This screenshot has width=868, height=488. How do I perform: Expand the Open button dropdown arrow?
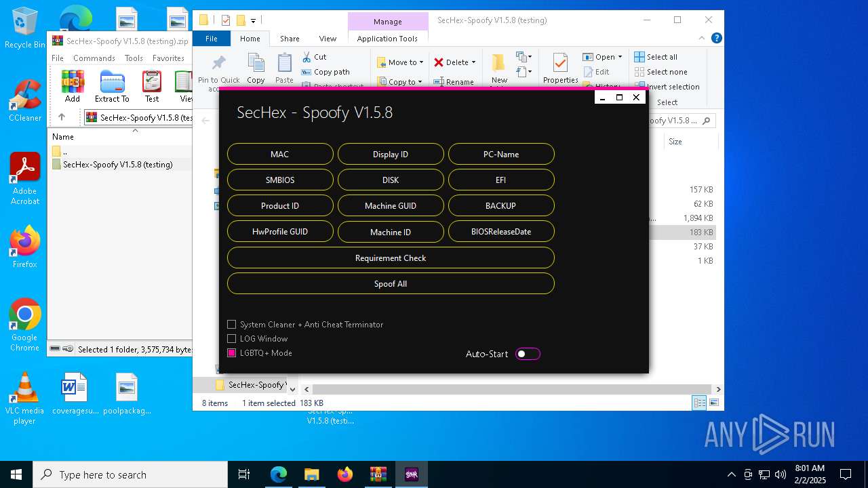620,57
